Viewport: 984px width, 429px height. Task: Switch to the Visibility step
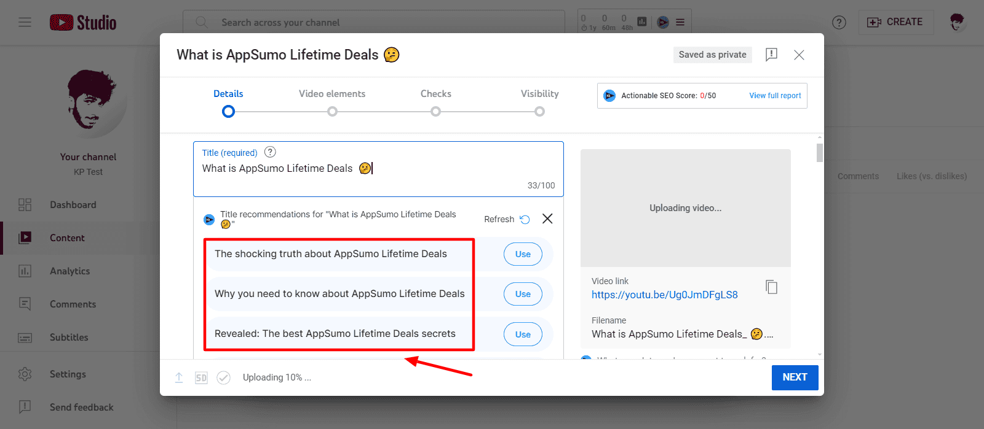point(539,94)
